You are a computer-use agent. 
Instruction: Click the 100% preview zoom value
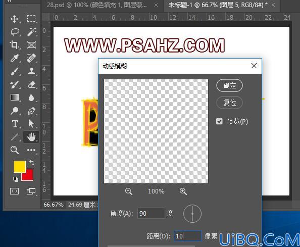click(156, 191)
